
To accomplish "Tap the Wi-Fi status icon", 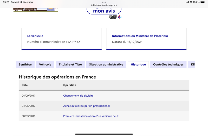I will (x=191, y=2).
